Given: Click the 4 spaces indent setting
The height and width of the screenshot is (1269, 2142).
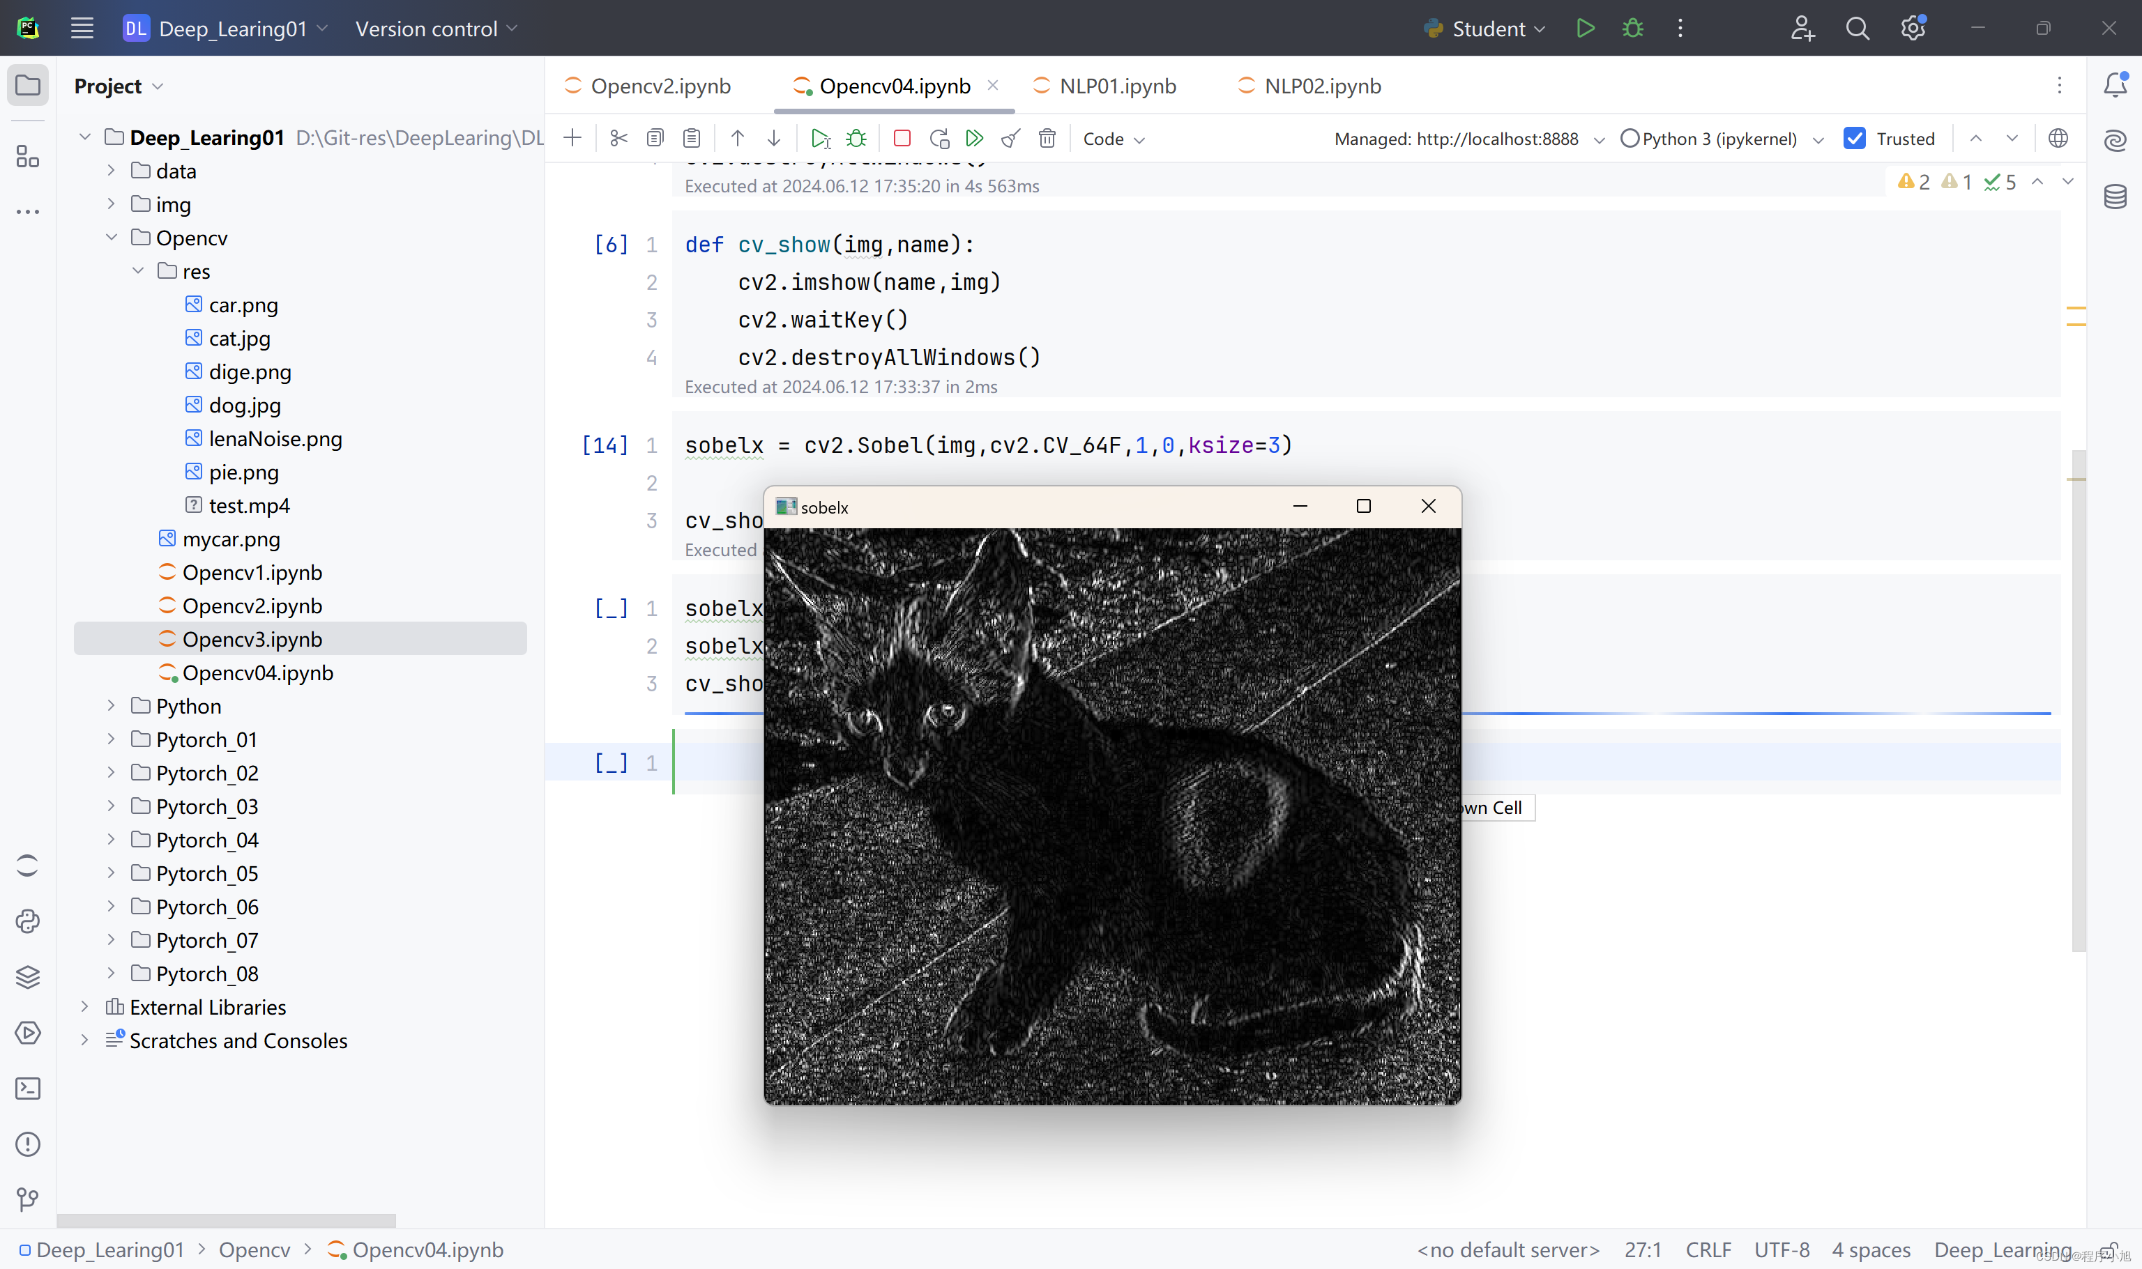Looking at the screenshot, I should 1871,1249.
